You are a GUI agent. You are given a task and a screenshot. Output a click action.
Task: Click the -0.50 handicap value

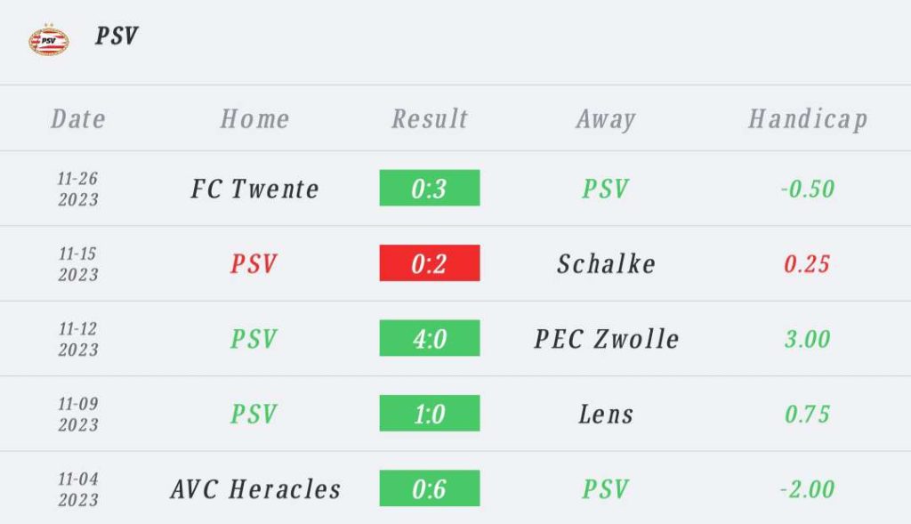coord(808,189)
